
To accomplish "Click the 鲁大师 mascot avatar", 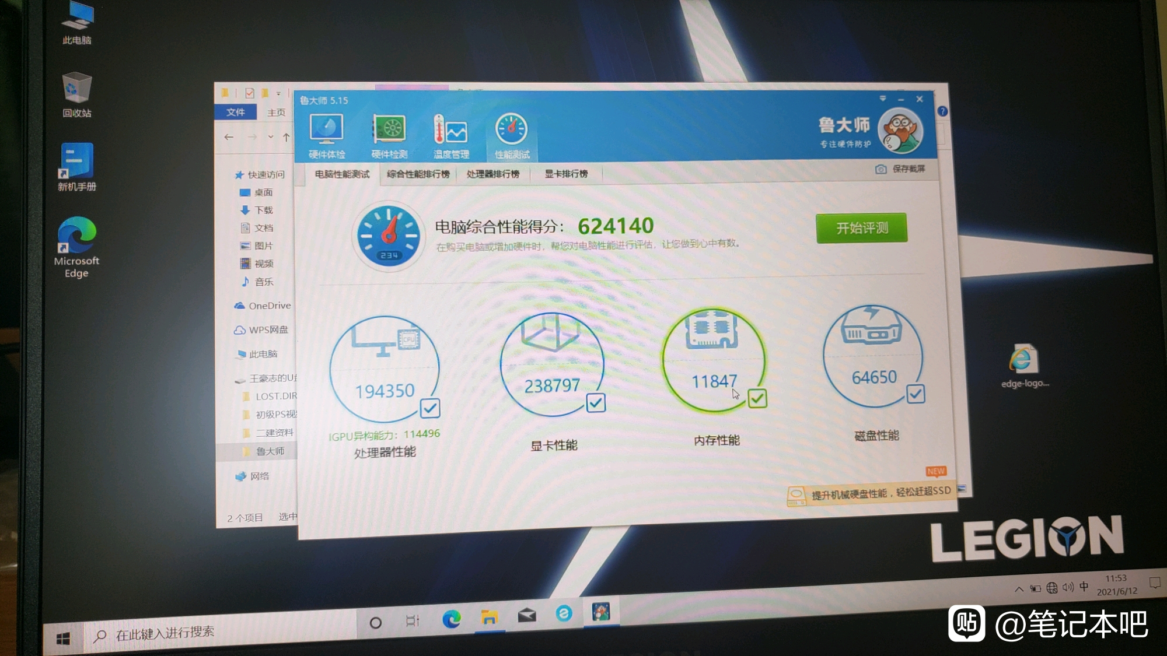I will point(900,131).
